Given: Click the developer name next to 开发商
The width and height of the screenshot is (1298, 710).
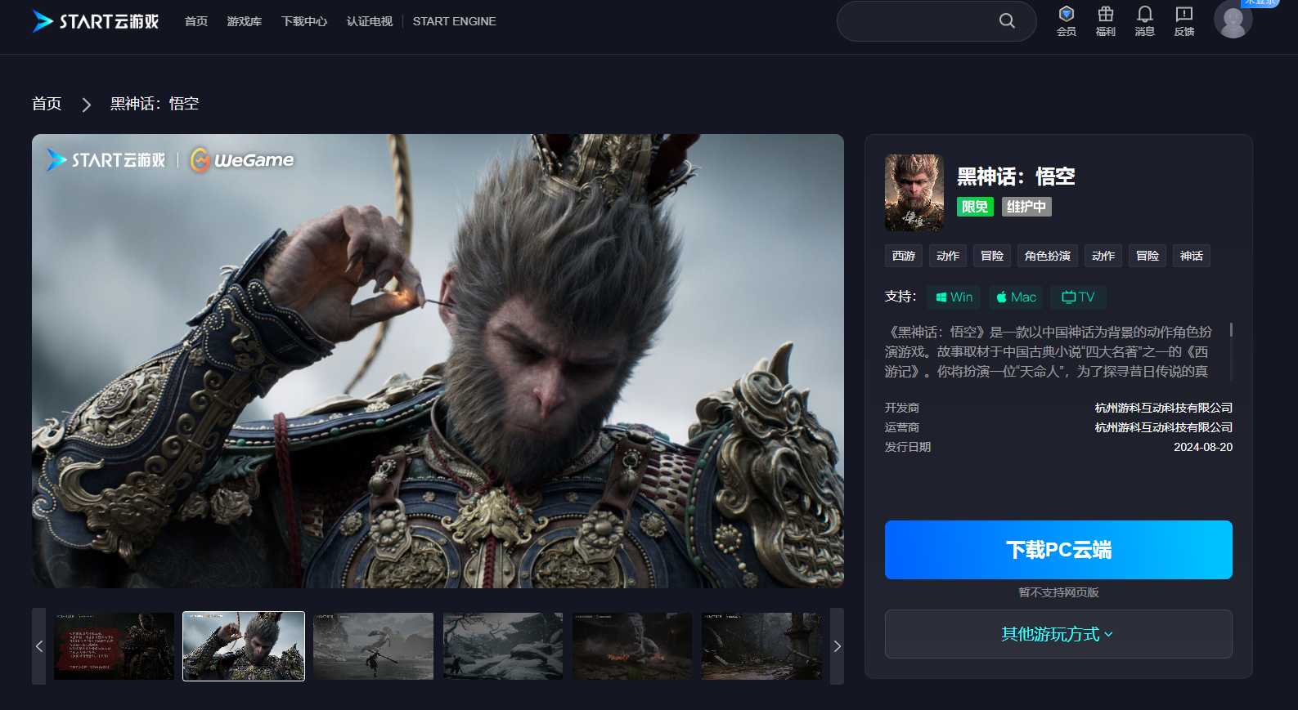Looking at the screenshot, I should point(1164,408).
